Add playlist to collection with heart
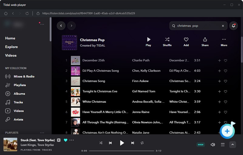 coord(186,42)
